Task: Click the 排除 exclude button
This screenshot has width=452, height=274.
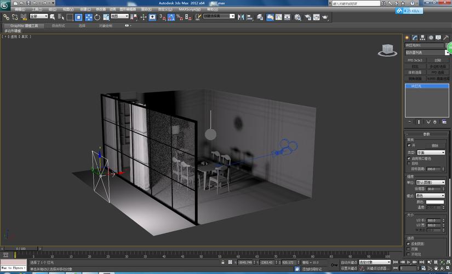Action: [x=435, y=146]
